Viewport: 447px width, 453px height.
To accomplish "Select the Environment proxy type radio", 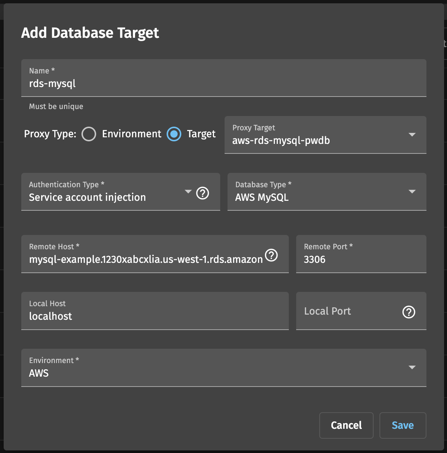I will [x=89, y=134].
